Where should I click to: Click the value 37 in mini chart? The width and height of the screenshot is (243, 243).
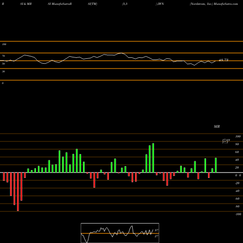[156, 230]
